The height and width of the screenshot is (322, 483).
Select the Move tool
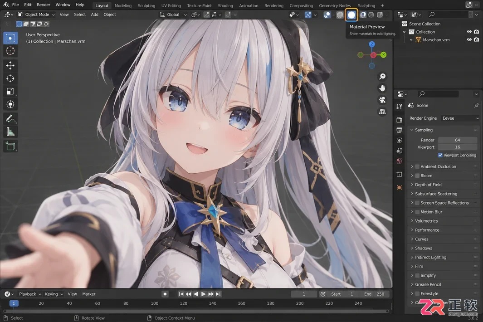(x=10, y=65)
